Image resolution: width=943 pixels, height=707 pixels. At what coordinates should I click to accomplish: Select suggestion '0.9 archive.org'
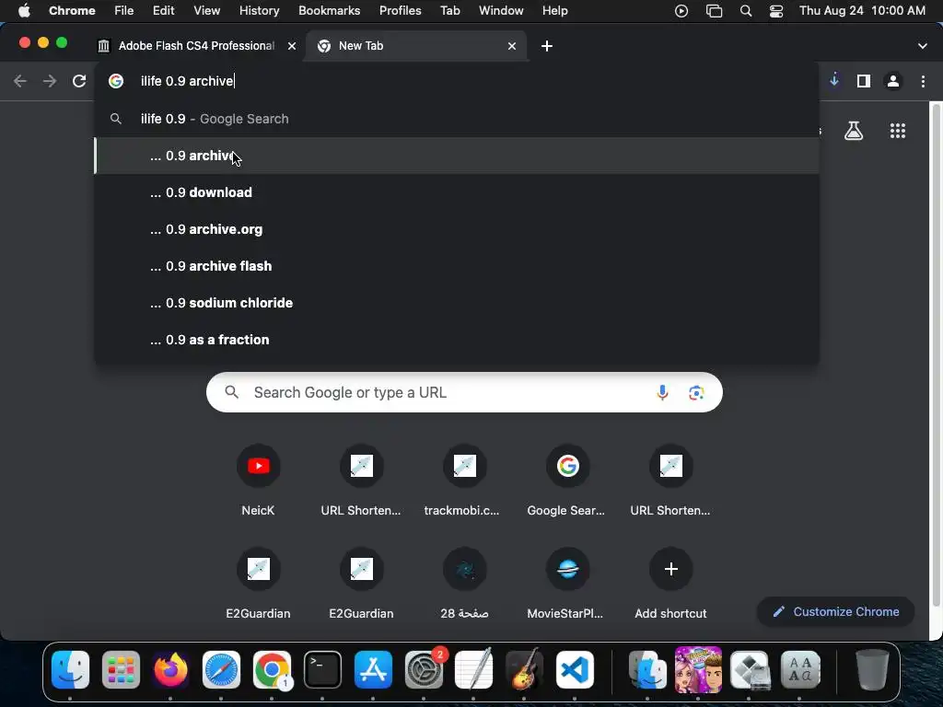457,229
